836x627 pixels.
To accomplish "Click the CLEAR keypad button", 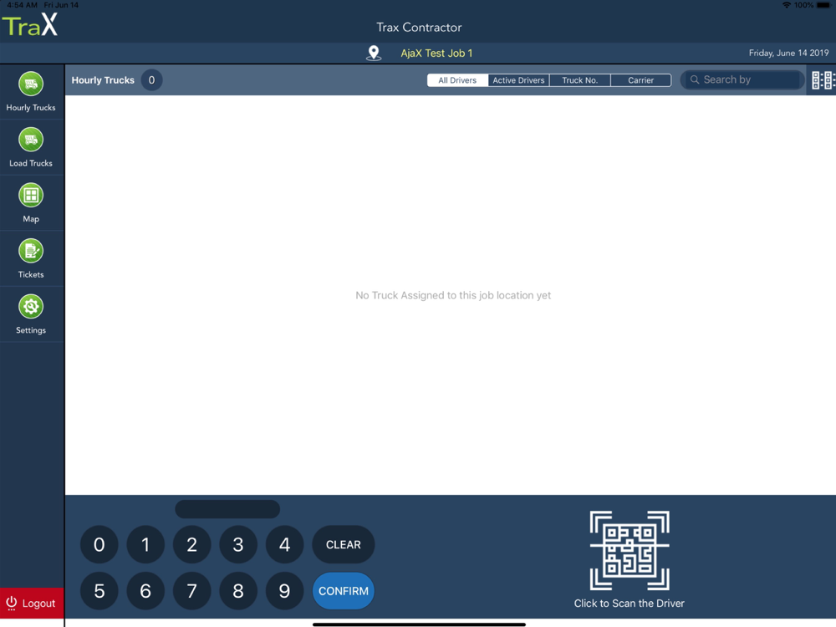I will pyautogui.click(x=344, y=544).
